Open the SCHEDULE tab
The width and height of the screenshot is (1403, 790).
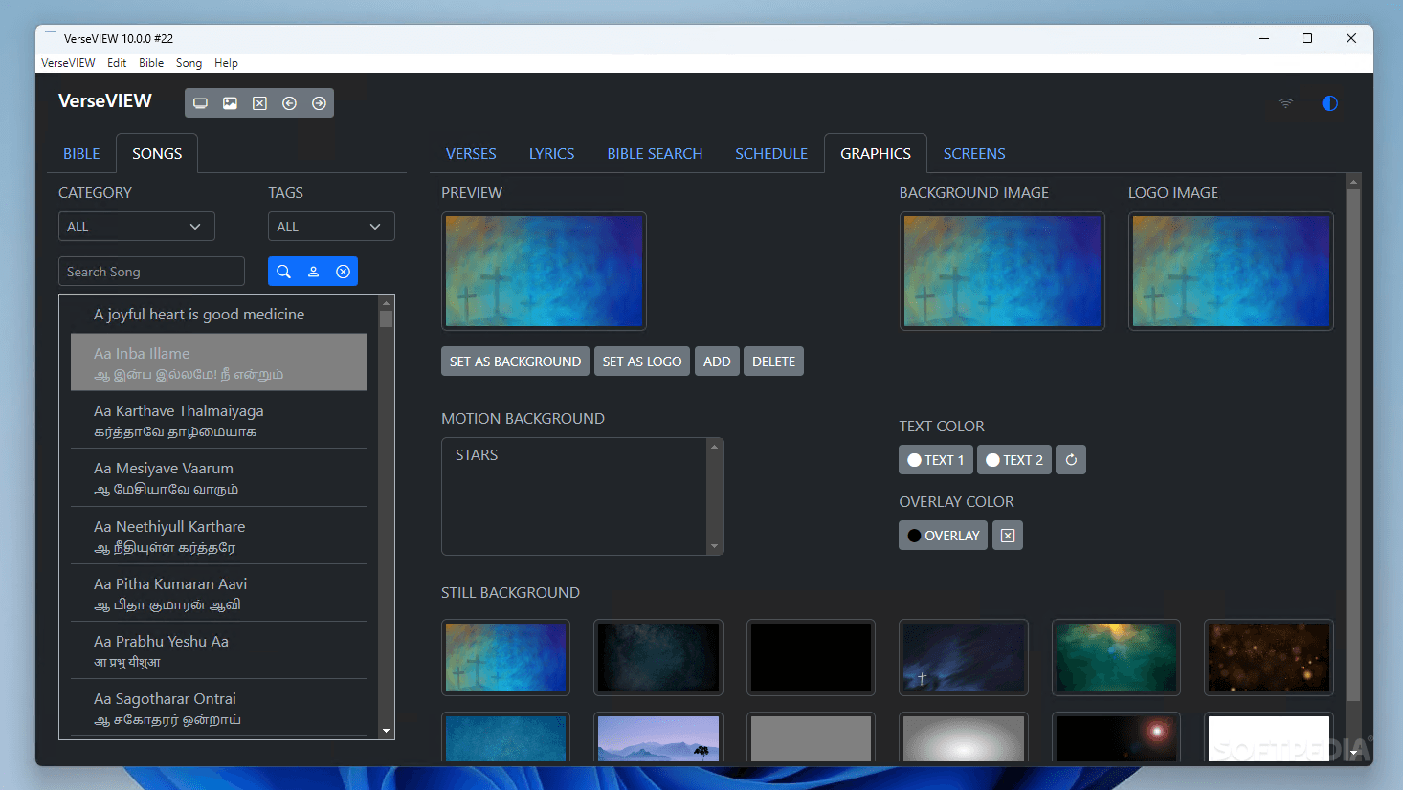(x=771, y=153)
